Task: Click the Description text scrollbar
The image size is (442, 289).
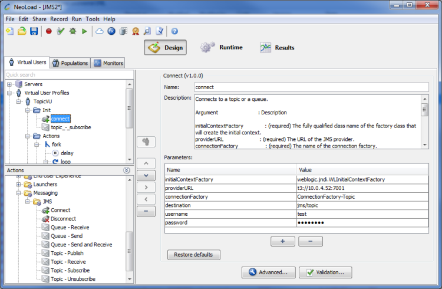Action: point(424,110)
